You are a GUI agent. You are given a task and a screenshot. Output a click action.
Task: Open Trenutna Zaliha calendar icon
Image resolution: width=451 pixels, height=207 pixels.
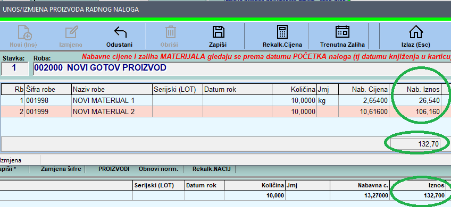(x=343, y=32)
